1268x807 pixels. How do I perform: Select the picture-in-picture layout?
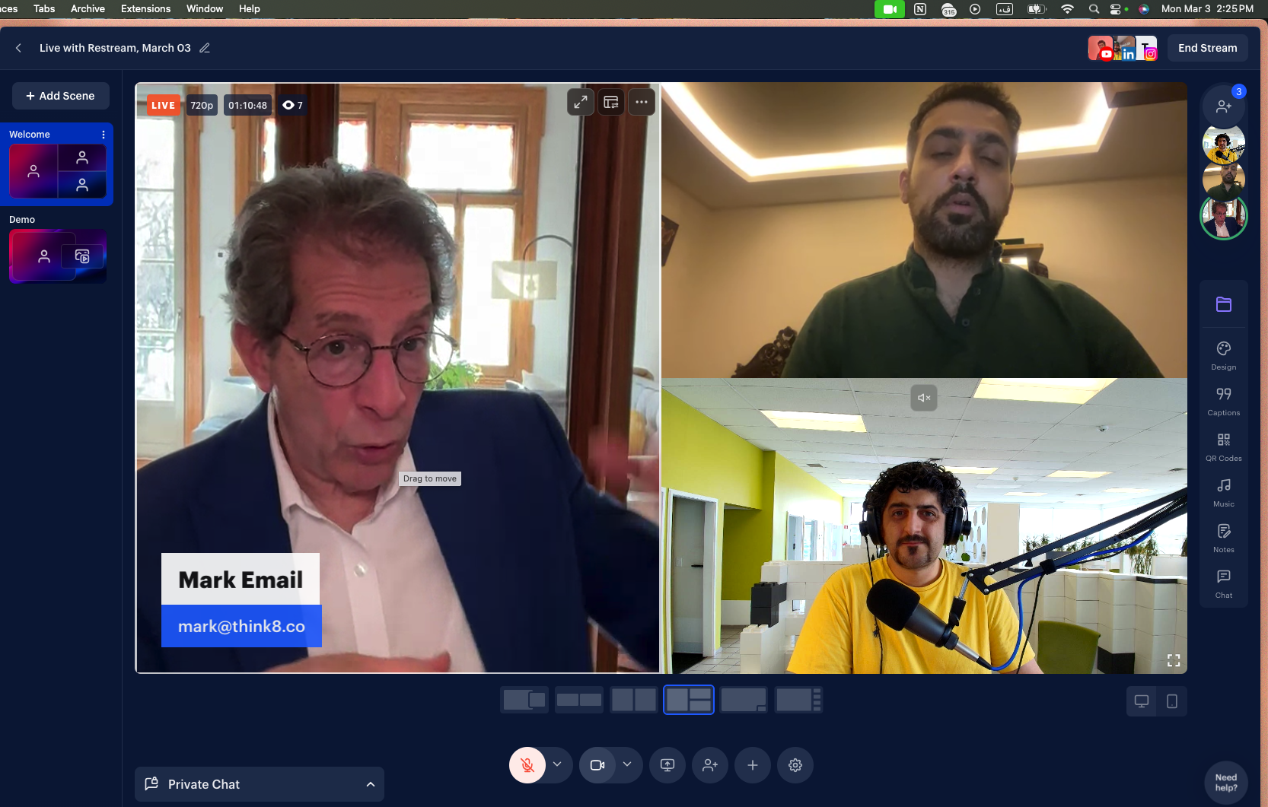(524, 700)
